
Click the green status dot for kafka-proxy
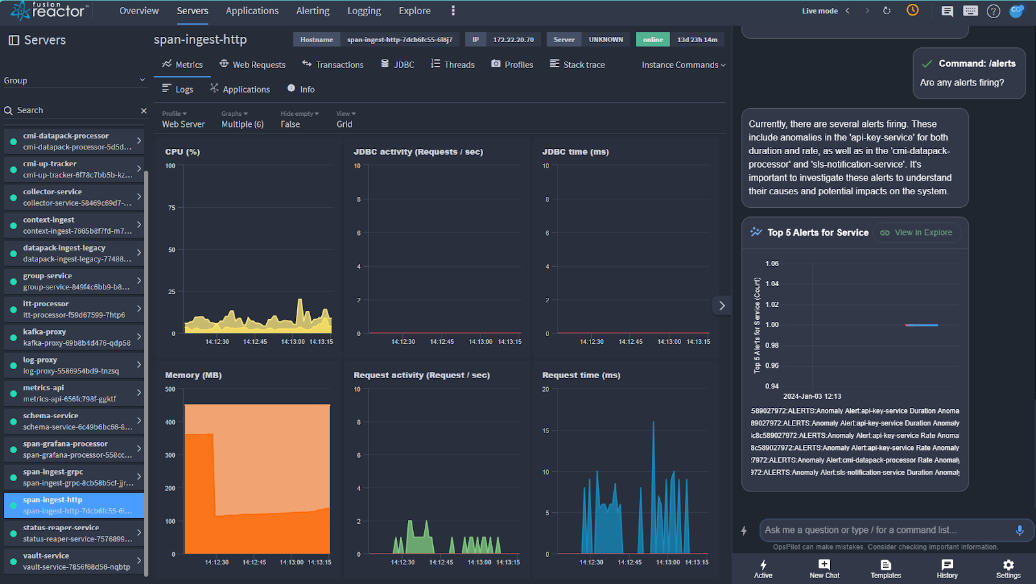point(13,337)
